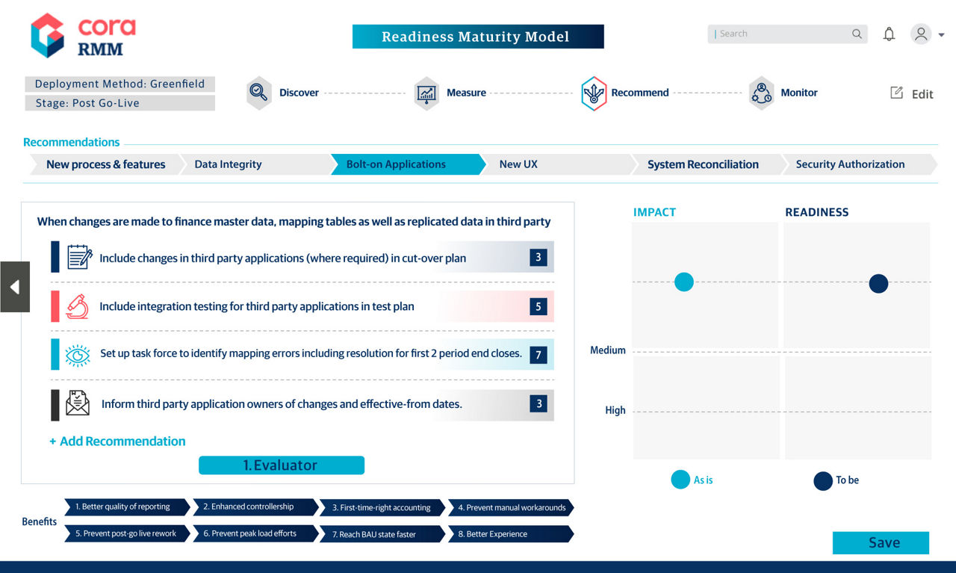Screen dimensions: 956x573
Task: Open the user profile dropdown arrow
Action: point(941,35)
